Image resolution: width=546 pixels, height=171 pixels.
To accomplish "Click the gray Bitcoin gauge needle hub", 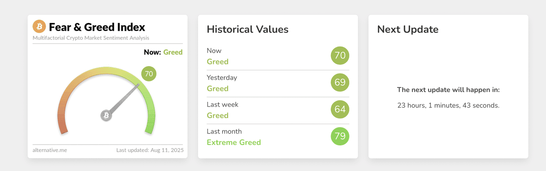I will pos(106,115).
